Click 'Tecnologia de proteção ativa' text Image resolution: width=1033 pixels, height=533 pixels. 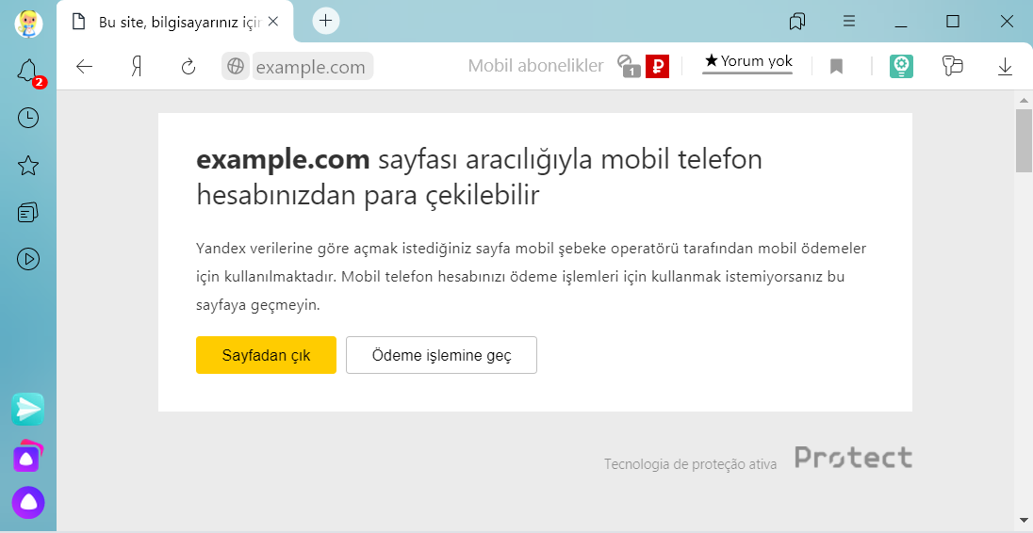tap(691, 464)
